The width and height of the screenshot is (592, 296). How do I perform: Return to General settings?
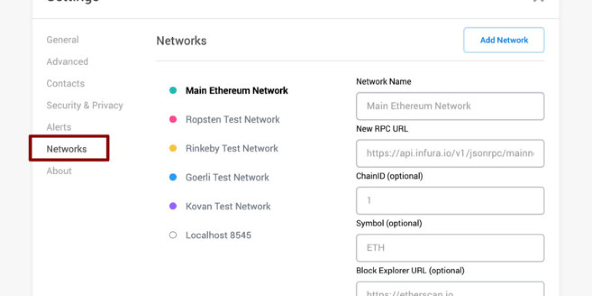click(x=62, y=39)
